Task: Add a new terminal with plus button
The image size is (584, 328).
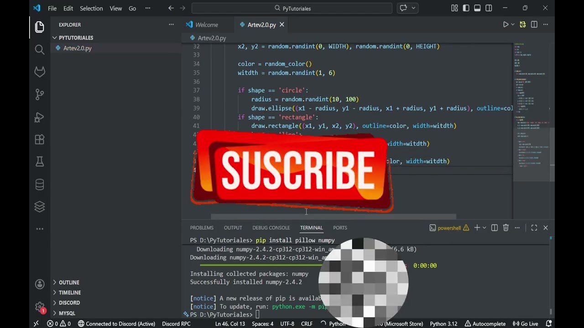Action: coord(477,228)
